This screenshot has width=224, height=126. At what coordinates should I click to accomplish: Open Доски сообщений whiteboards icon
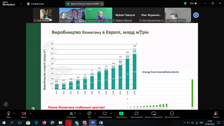point(154,113)
